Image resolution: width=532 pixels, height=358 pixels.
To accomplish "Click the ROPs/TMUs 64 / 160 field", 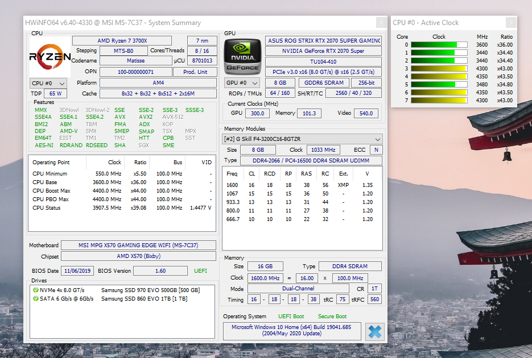I will coord(280,93).
